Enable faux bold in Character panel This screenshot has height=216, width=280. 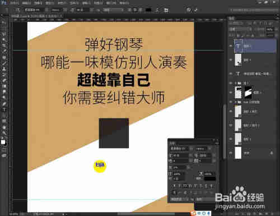coord(175,186)
